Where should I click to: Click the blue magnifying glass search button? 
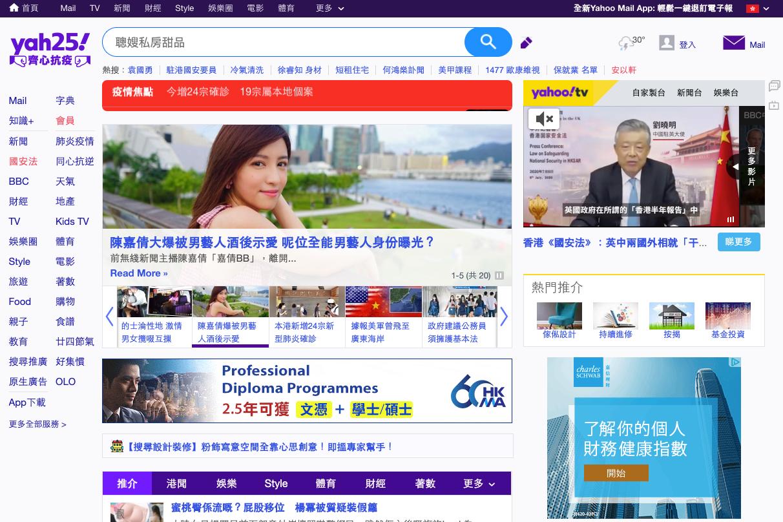(488, 43)
